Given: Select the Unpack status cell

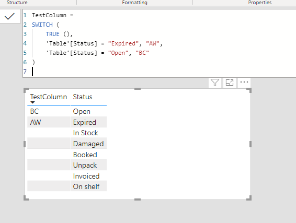Looking at the screenshot, I should pyautogui.click(x=88, y=165).
